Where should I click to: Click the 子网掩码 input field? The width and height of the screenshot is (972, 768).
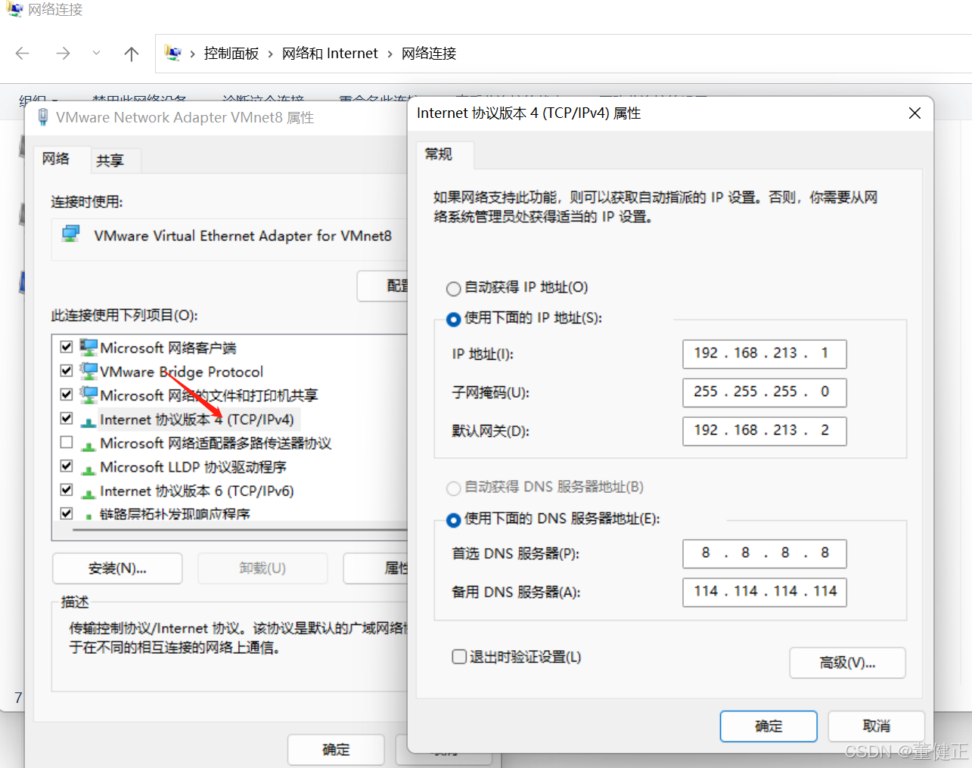click(765, 392)
